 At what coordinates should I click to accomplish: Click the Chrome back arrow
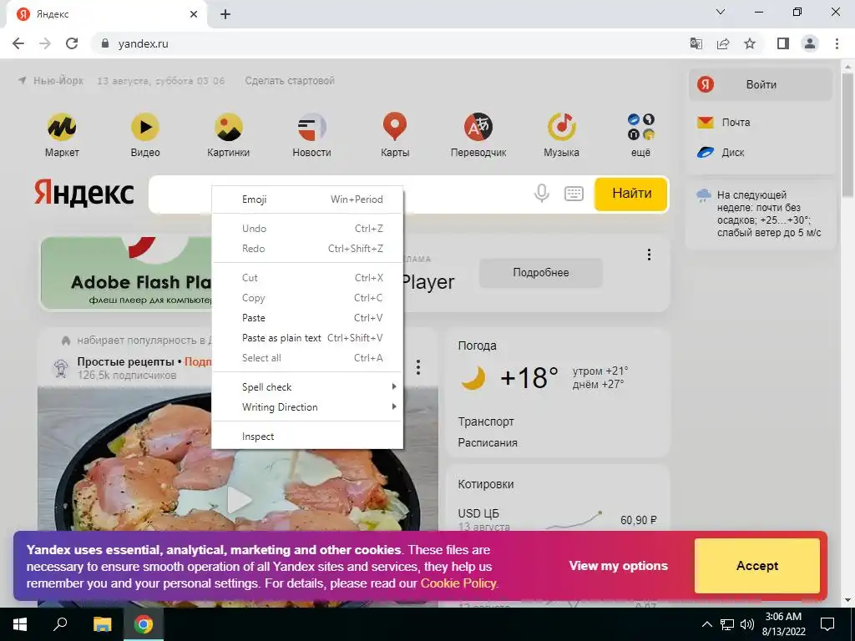pos(18,43)
